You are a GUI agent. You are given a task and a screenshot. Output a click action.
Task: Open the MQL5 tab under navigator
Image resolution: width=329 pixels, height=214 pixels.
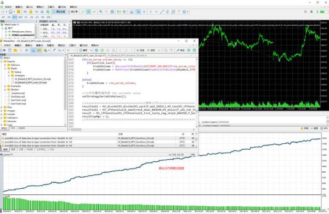point(4,128)
